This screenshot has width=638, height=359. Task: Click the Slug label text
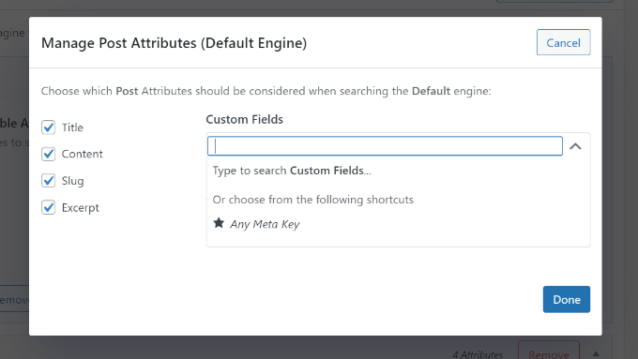click(x=73, y=181)
